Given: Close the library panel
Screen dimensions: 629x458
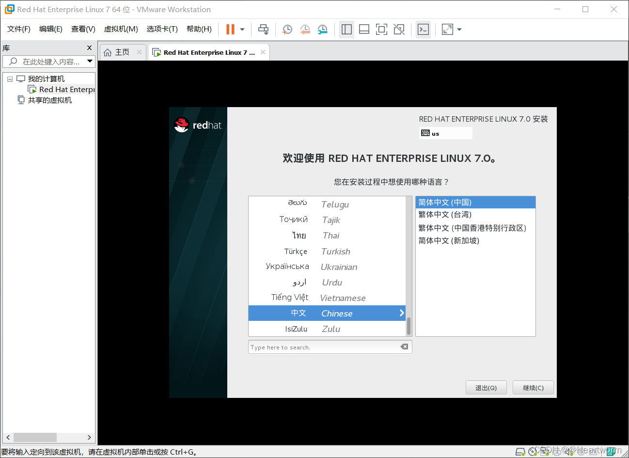Looking at the screenshot, I should click(x=89, y=47).
